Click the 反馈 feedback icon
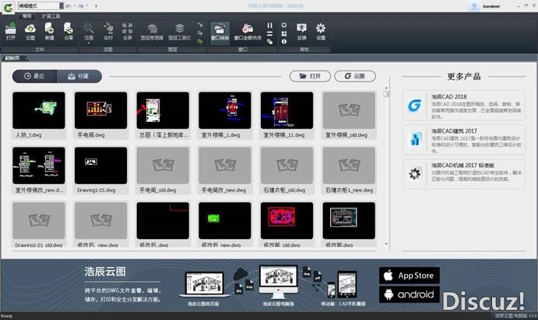The height and width of the screenshot is (320, 538). (x=301, y=30)
